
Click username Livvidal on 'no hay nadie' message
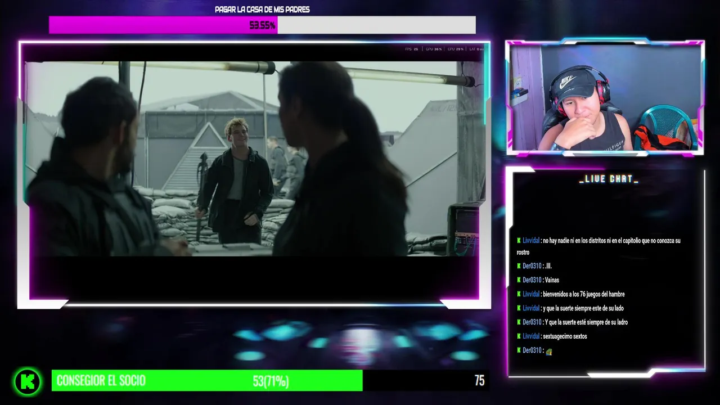[531, 241]
